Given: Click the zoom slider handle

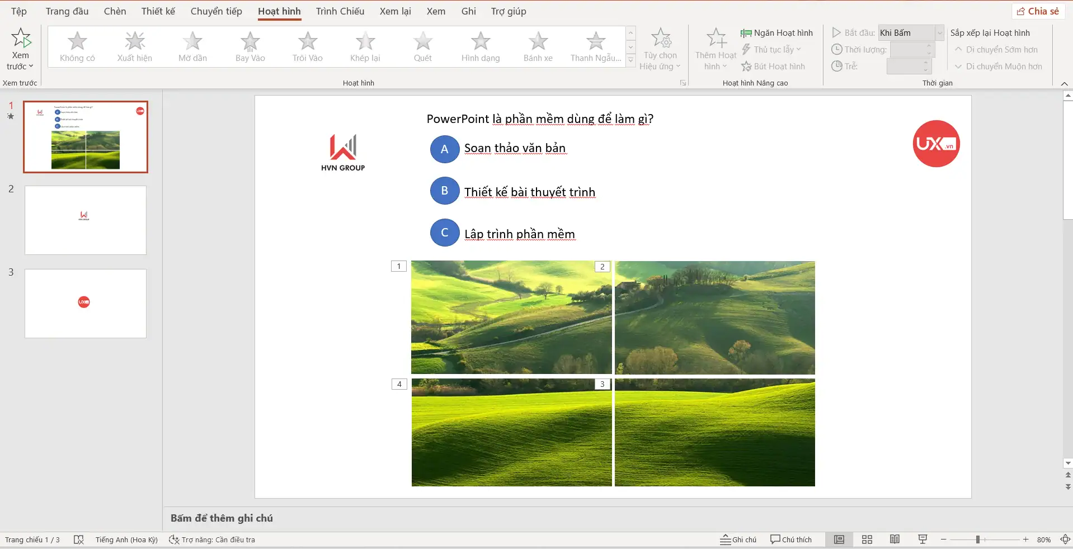Looking at the screenshot, I should pos(977,539).
